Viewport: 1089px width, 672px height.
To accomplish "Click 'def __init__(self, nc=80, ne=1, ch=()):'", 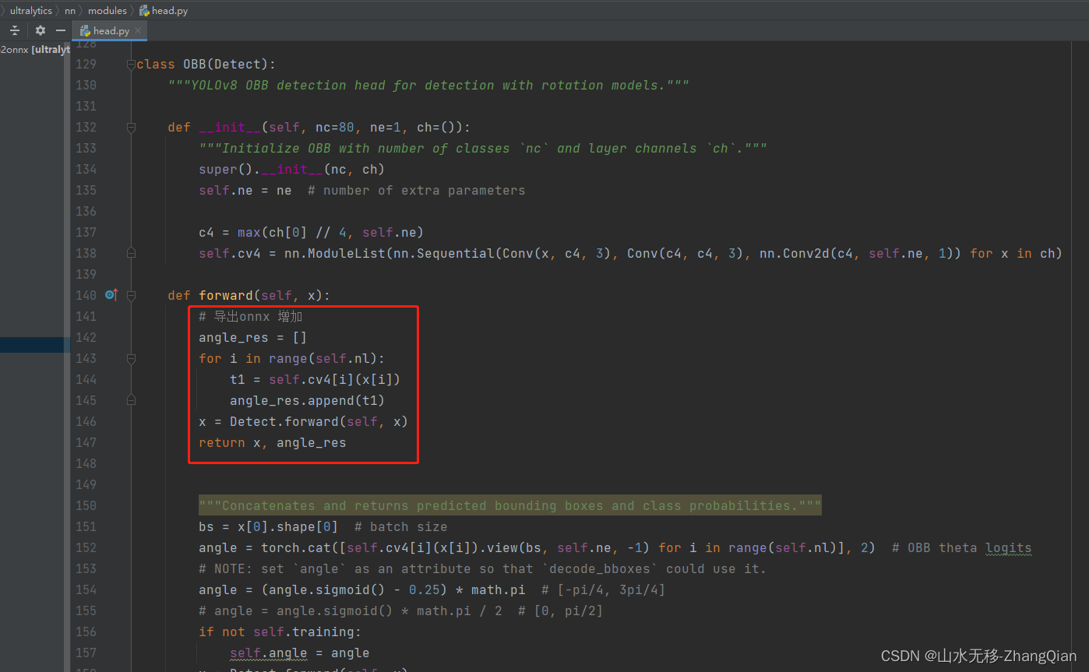I will (319, 128).
